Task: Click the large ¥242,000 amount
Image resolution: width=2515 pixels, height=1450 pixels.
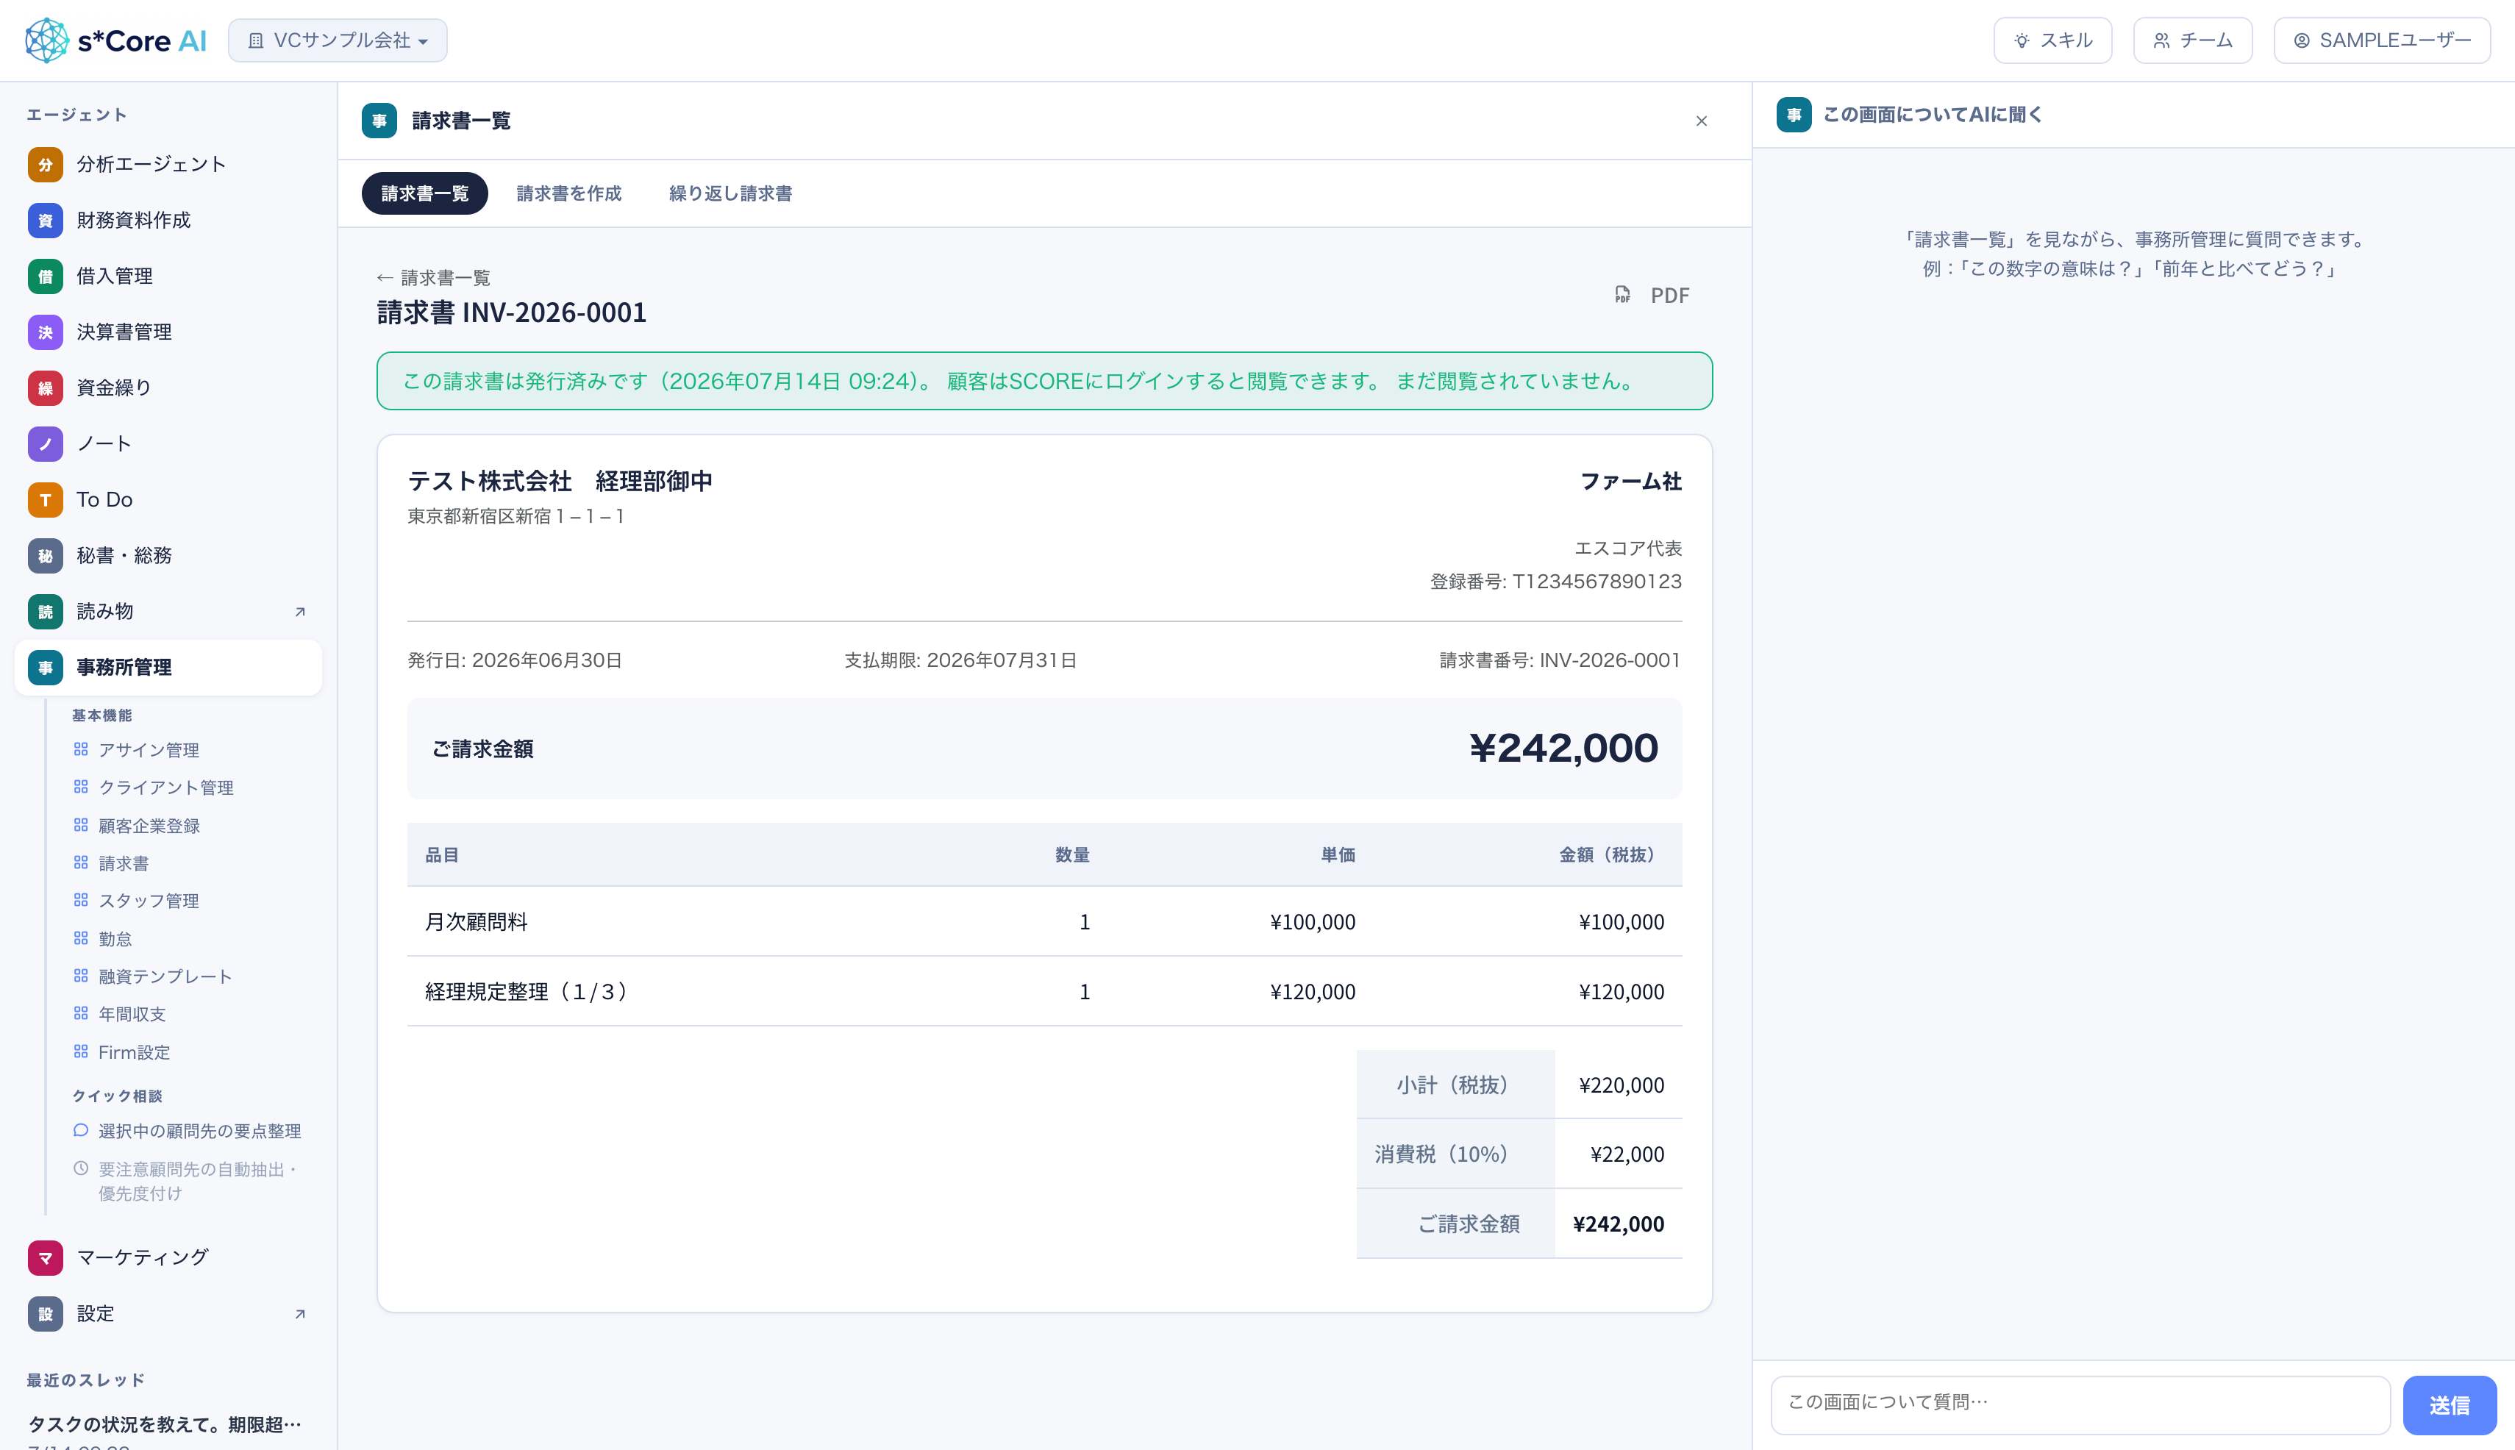Action: 1563,748
